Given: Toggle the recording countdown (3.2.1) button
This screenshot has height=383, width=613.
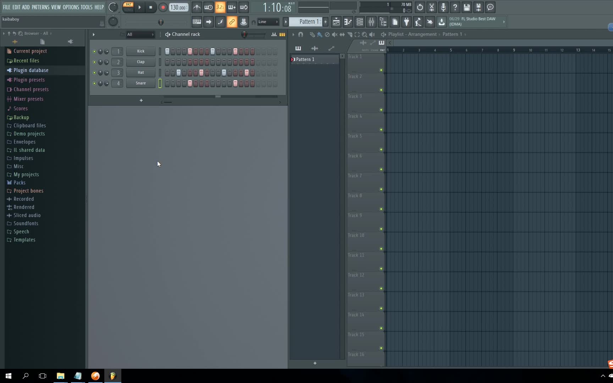Looking at the screenshot, I should point(220,7).
